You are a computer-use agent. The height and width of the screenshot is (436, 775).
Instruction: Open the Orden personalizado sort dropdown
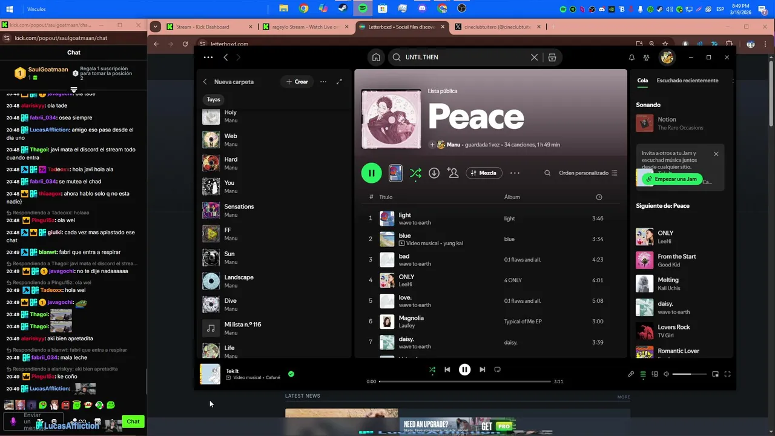pos(588,173)
